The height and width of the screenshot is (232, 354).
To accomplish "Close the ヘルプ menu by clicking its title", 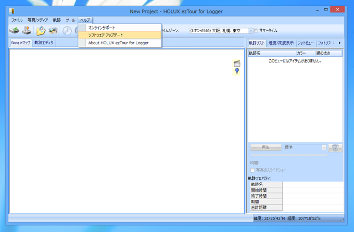I will tap(85, 20).
